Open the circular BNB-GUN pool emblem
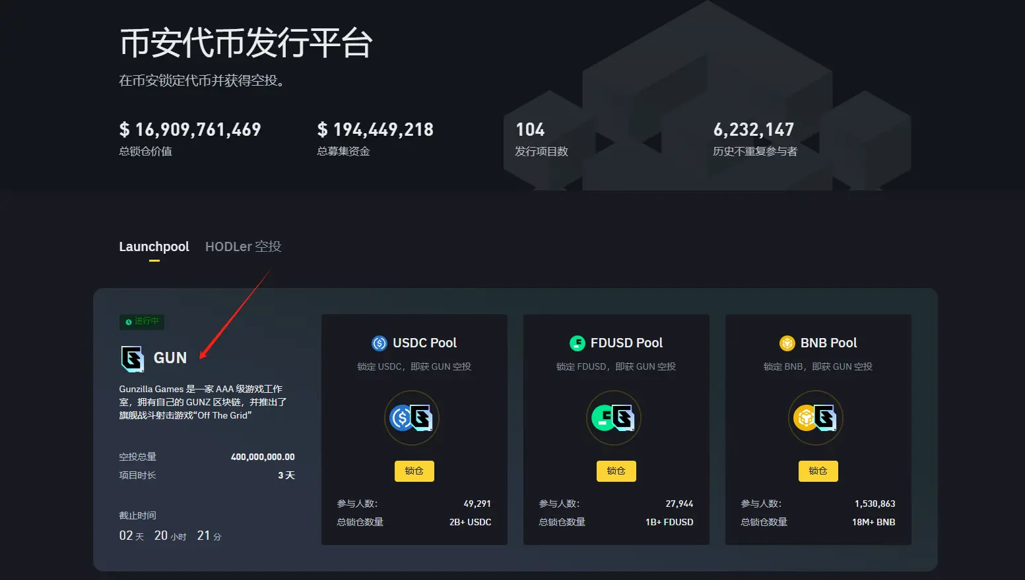Image resolution: width=1025 pixels, height=580 pixels. click(x=816, y=418)
